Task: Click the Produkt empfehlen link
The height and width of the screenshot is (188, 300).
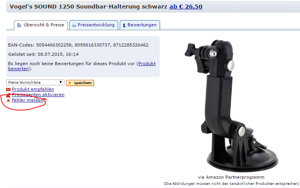Action: click(x=33, y=89)
